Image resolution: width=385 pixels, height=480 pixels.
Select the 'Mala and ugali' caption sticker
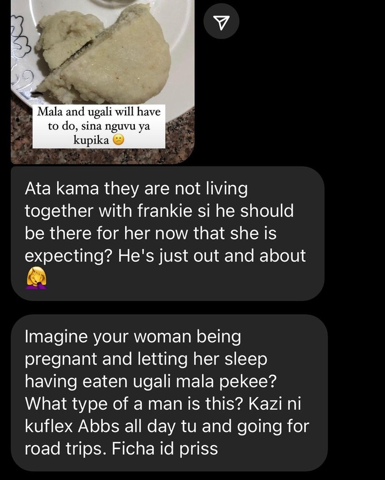click(x=99, y=126)
